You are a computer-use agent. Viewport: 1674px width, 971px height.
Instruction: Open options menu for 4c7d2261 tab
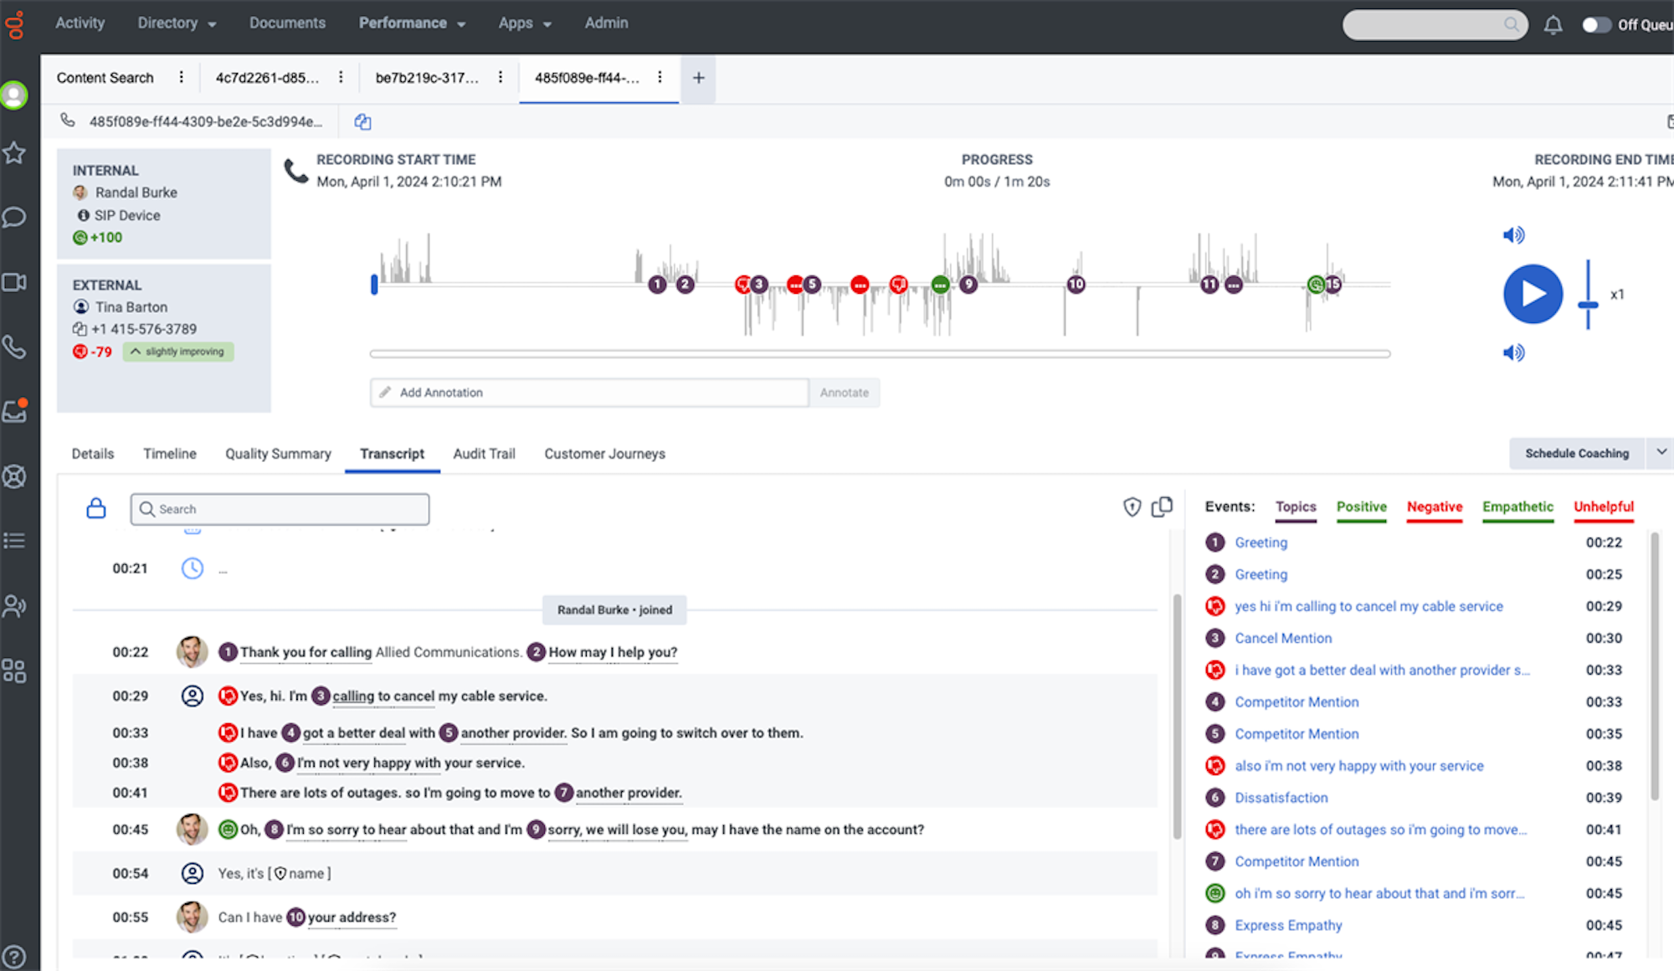(x=341, y=77)
